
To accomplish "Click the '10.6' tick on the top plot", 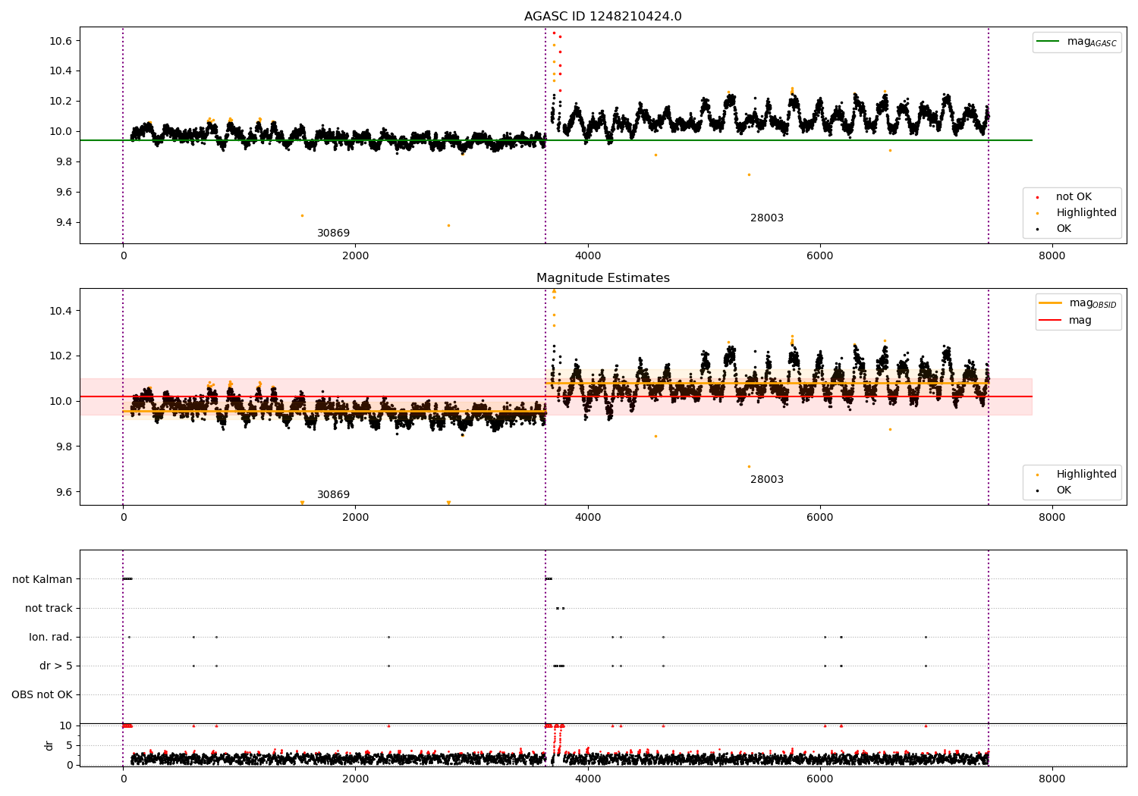I will [61, 41].
